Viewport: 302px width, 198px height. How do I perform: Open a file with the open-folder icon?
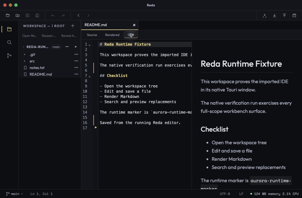tap(8, 15)
